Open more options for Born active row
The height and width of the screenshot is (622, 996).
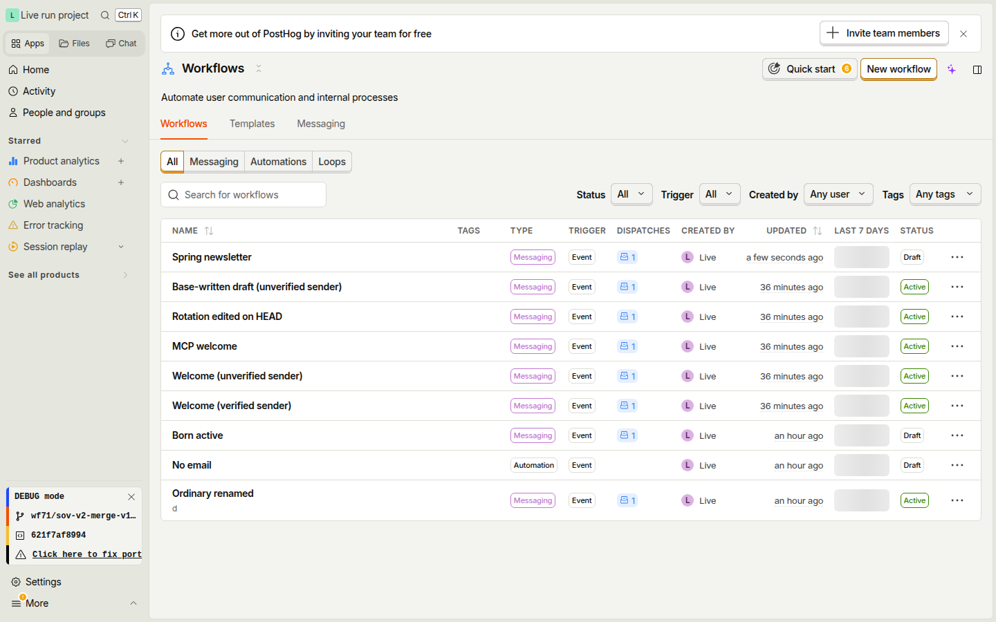coord(957,435)
